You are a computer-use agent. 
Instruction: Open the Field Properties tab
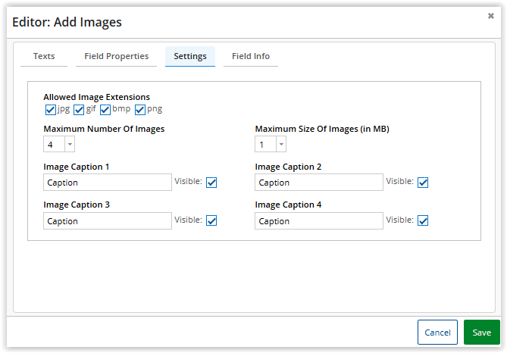pos(117,56)
